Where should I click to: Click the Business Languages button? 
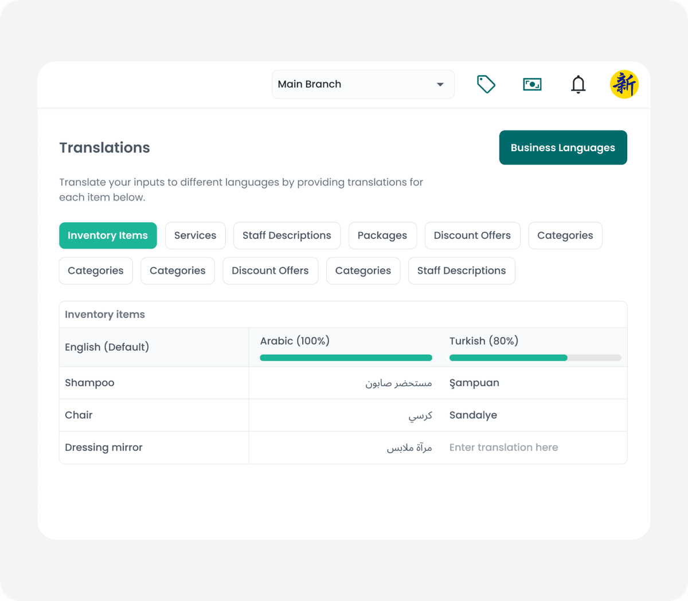click(x=562, y=147)
